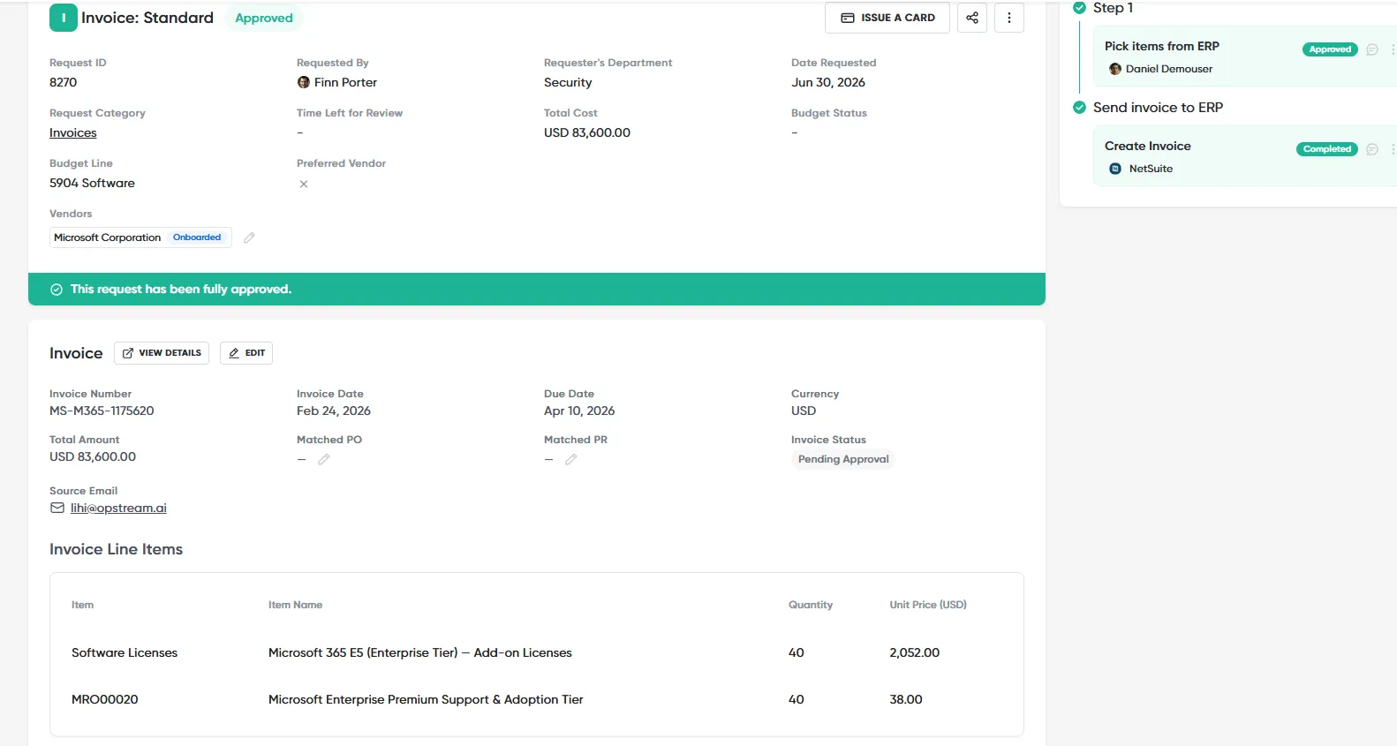Click the Send invoice to ERP checkmark
The width and height of the screenshot is (1397, 746).
(1079, 108)
